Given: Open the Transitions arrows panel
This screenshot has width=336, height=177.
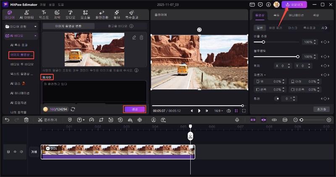Looking at the screenshot, I should 102,15.
